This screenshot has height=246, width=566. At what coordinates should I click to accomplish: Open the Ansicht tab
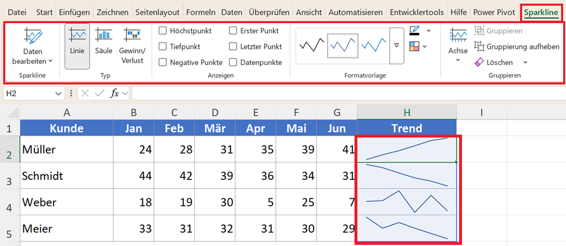pyautogui.click(x=309, y=12)
